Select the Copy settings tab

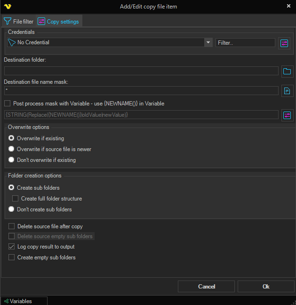pyautogui.click(x=58, y=21)
